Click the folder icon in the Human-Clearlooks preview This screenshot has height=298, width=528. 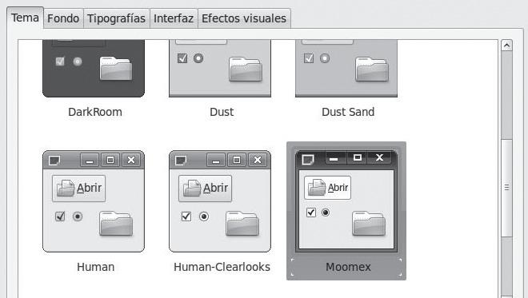pos(242,224)
